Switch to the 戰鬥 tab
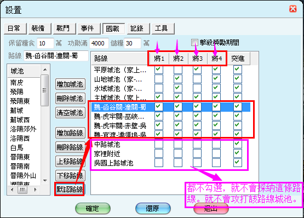This screenshot has height=218, width=304. pos(65,28)
